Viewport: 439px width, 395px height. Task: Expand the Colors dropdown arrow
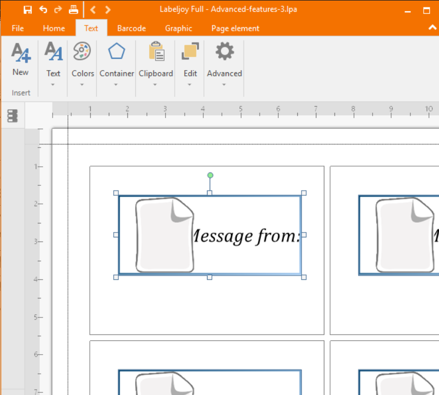tap(82, 84)
